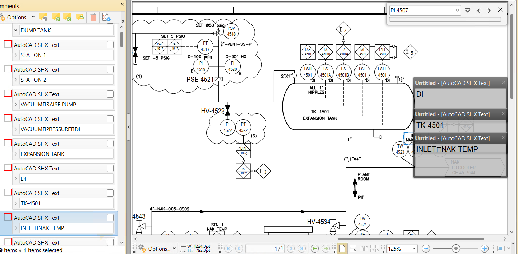The height and width of the screenshot is (254, 518).
Task: Close the DI pop-up note
Action: [503, 82]
